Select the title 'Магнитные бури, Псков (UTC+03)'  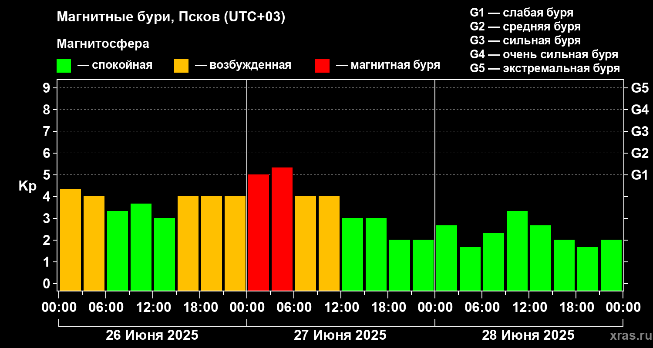pos(171,17)
